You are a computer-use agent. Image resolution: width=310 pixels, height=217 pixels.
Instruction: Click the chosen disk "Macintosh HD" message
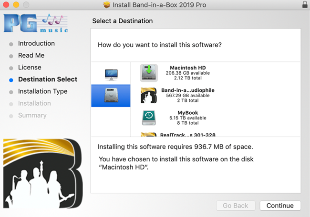pos(176,163)
